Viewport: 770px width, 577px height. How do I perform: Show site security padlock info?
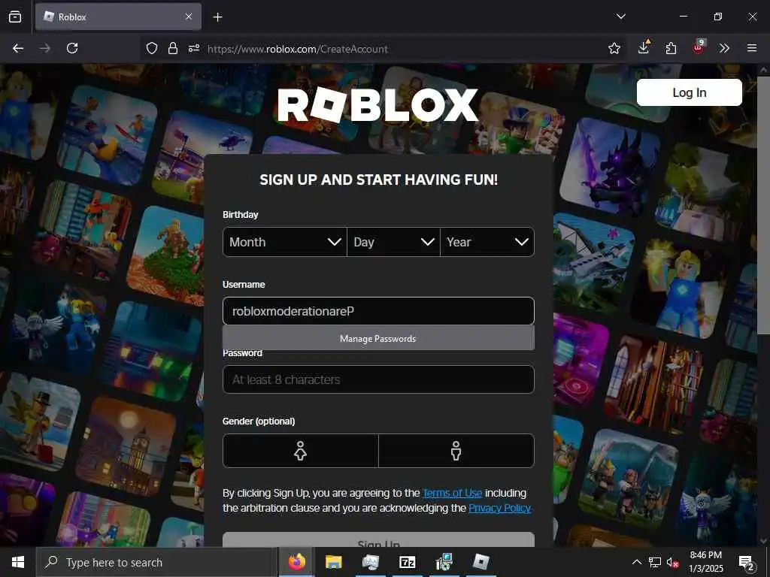[172, 48]
